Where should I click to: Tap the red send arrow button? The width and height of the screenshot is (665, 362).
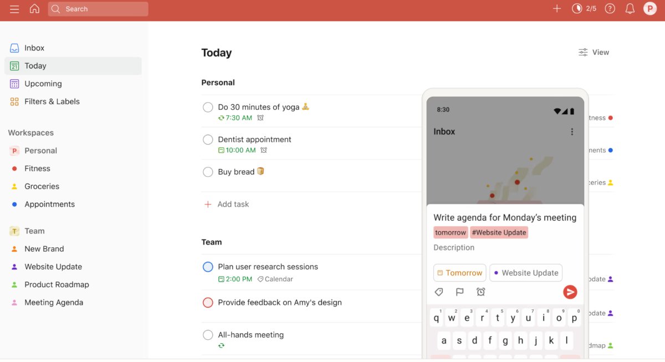[570, 292]
